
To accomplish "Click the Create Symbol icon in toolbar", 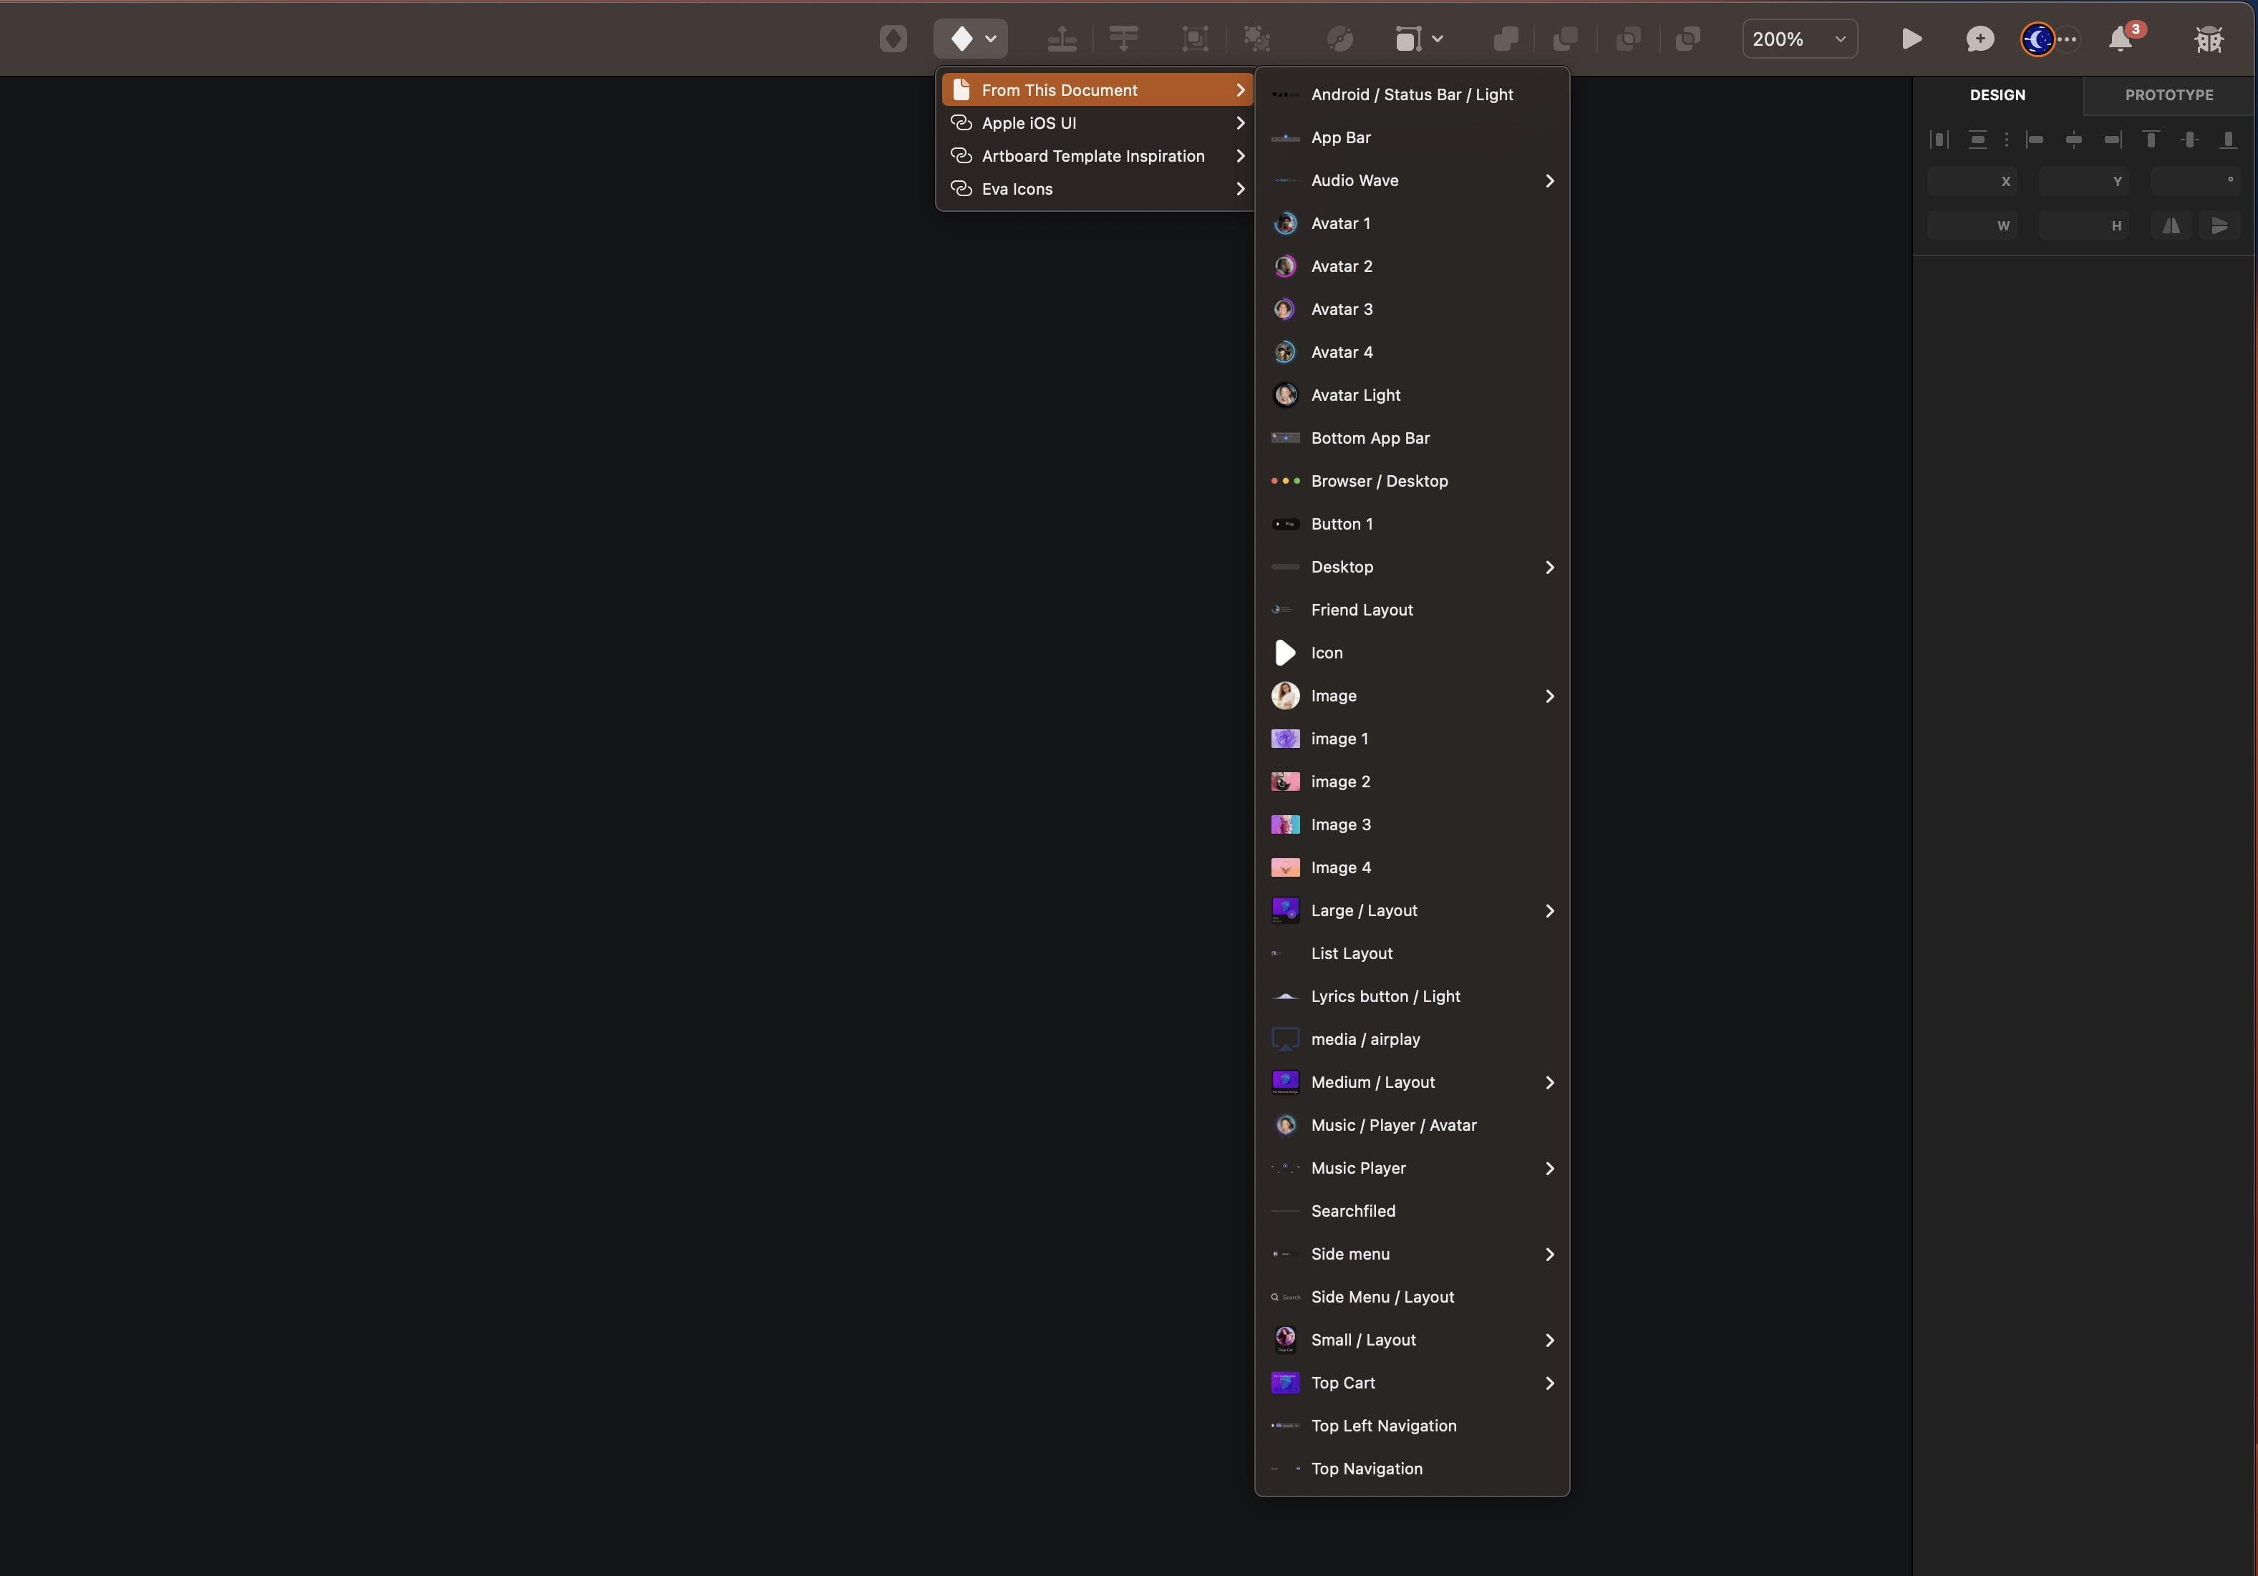I will [x=893, y=39].
